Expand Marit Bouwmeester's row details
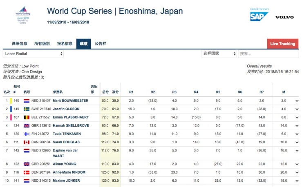The image size is (302, 187). click(x=297, y=101)
